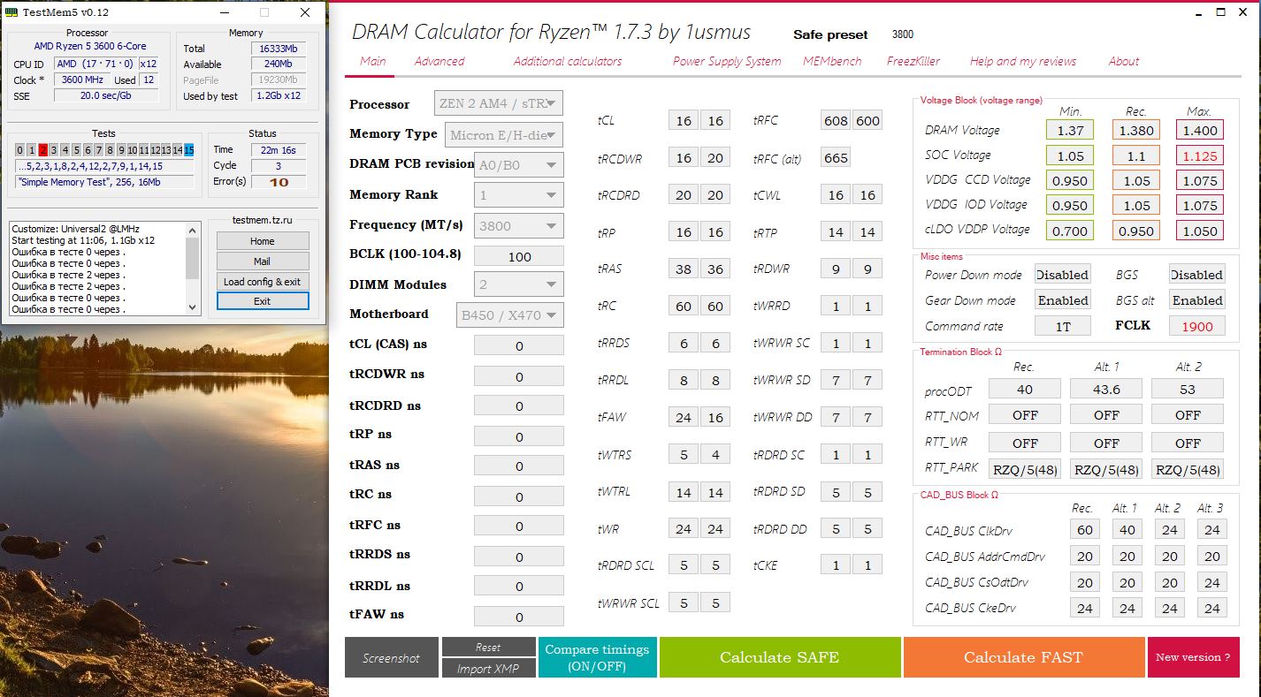Click the procODT Alt. 1 value 43.6
Screen dimensions: 1261x697
pos(1106,389)
